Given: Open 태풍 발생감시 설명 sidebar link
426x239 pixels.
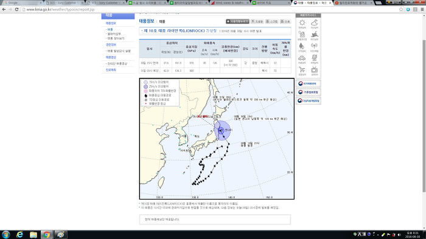Looking at the screenshot, I should pos(119,51).
